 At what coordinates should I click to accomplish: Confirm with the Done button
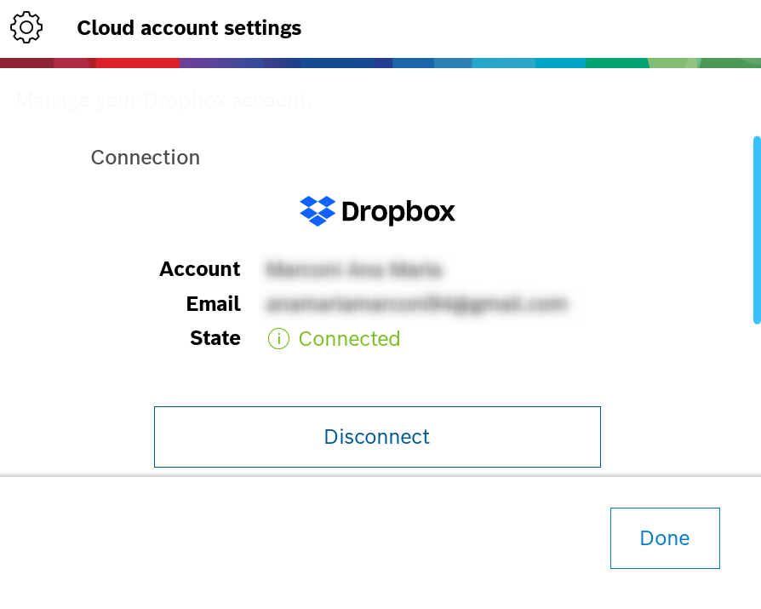click(665, 538)
